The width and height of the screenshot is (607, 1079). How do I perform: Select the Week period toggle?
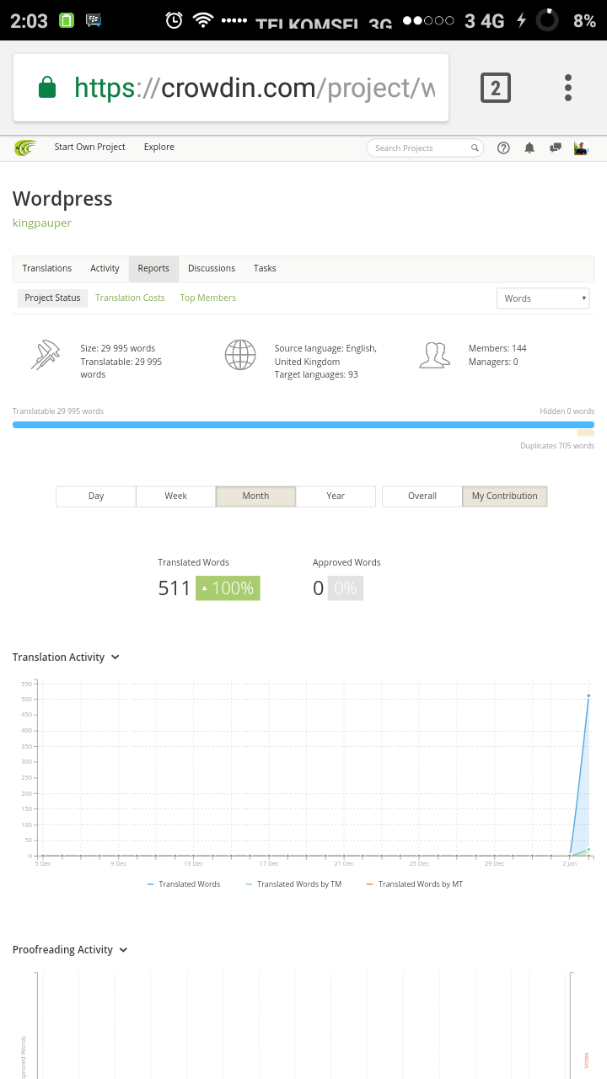click(175, 496)
